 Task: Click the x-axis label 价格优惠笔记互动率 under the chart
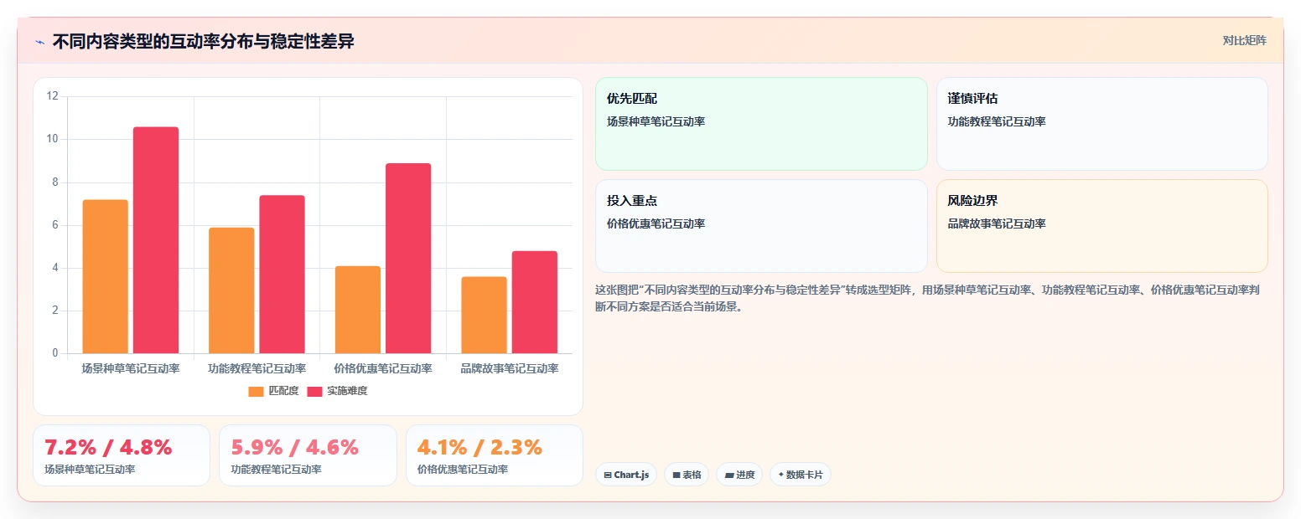coord(383,368)
